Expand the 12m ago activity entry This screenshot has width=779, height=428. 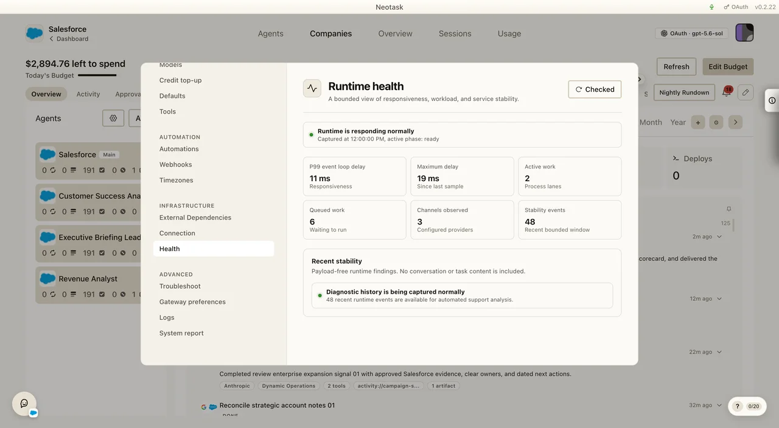pos(719,299)
